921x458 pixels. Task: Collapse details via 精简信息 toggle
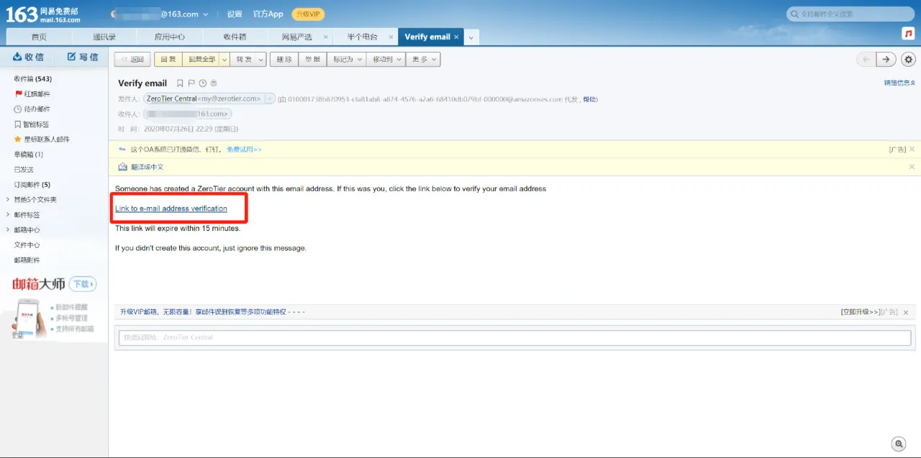point(899,83)
